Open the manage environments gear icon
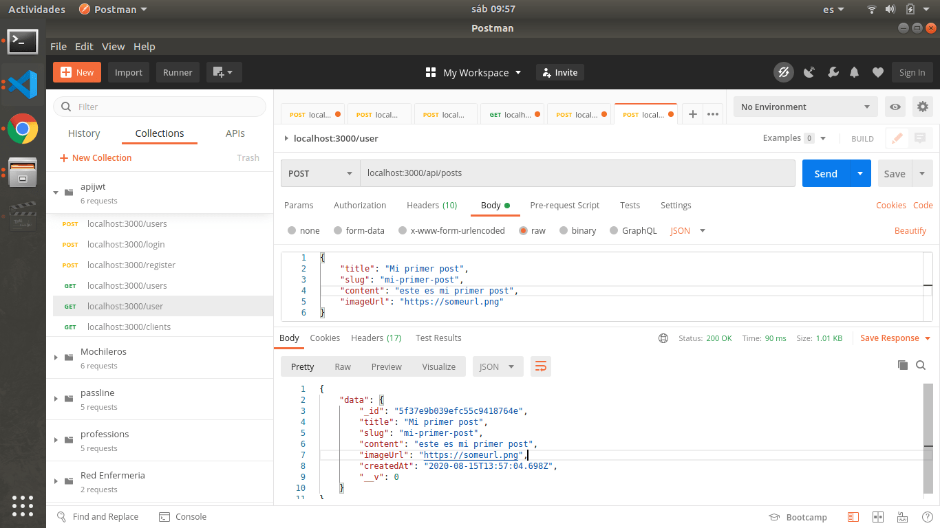 923,107
